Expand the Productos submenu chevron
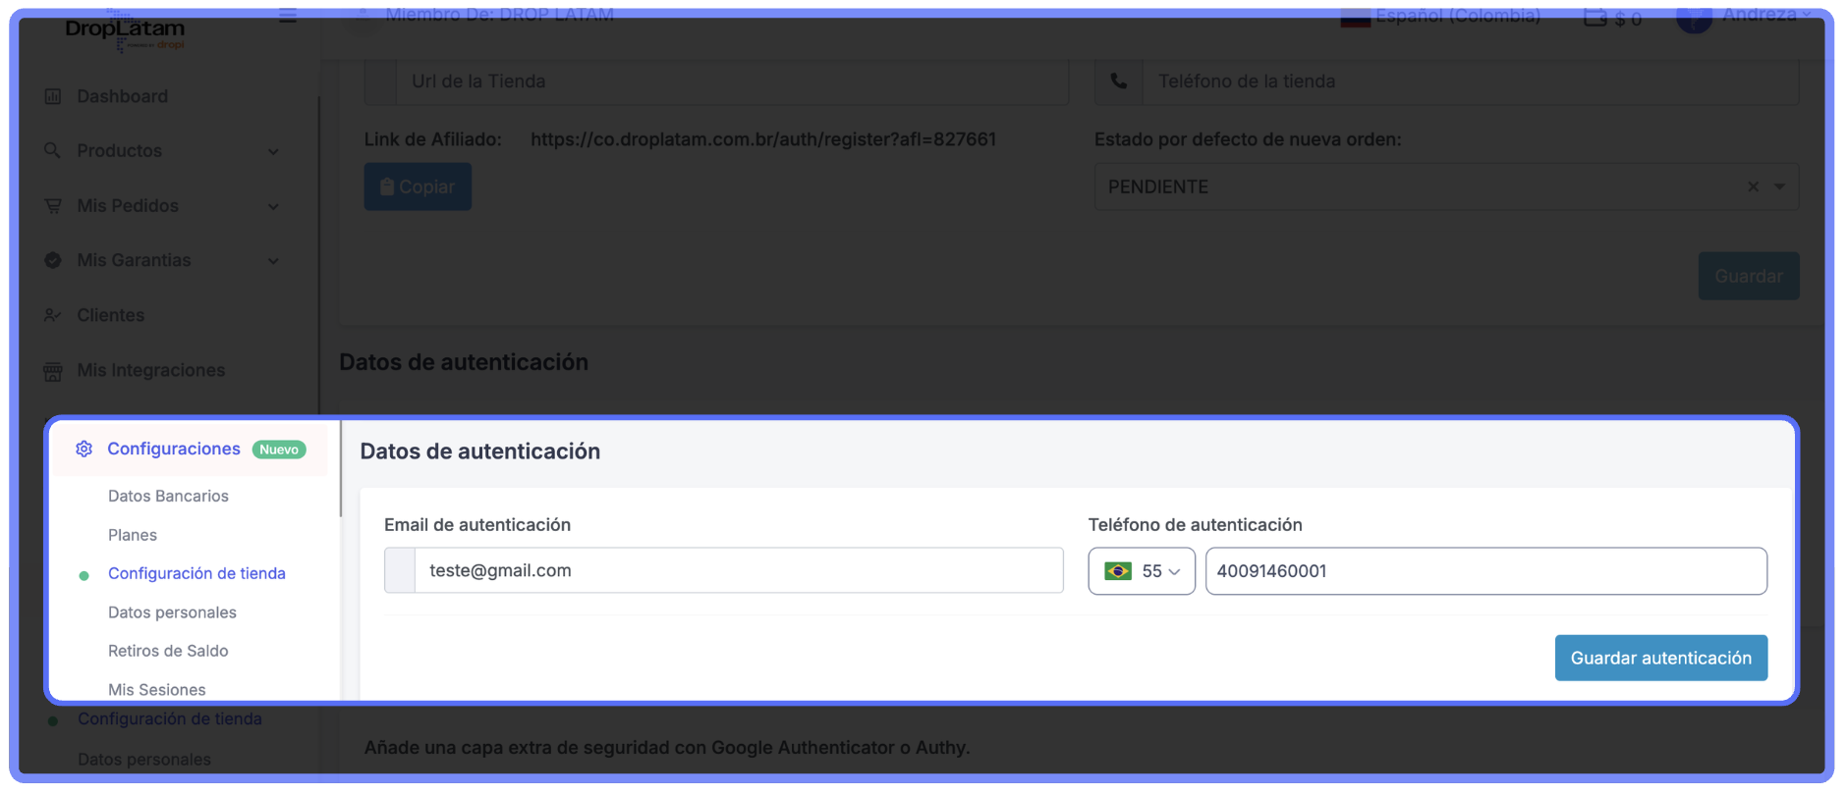The image size is (1847, 795). coord(274,151)
